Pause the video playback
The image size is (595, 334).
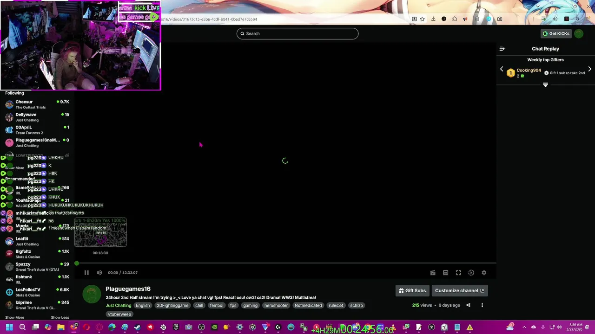coord(86,273)
